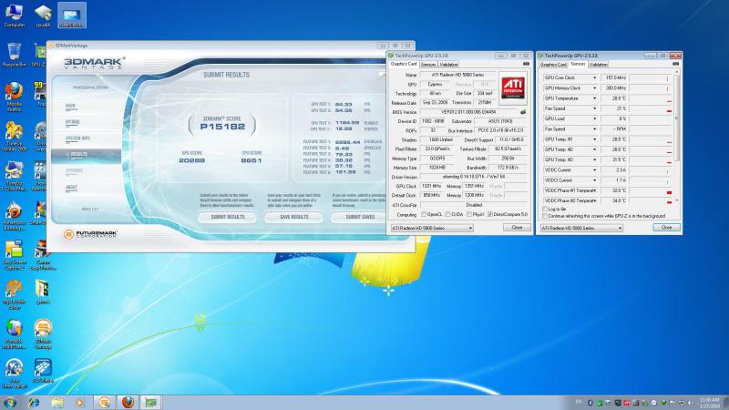Screen dimensions: 729x410
Task: Open the About section in 3DMark Vantage
Action: [72, 188]
